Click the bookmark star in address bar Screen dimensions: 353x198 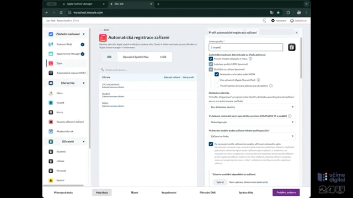(x=278, y=13)
